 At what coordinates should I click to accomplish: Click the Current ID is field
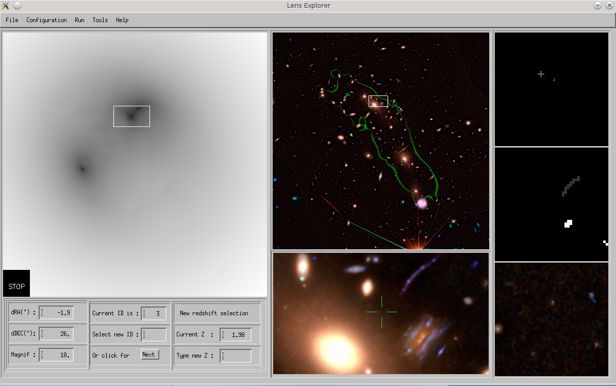[154, 313]
